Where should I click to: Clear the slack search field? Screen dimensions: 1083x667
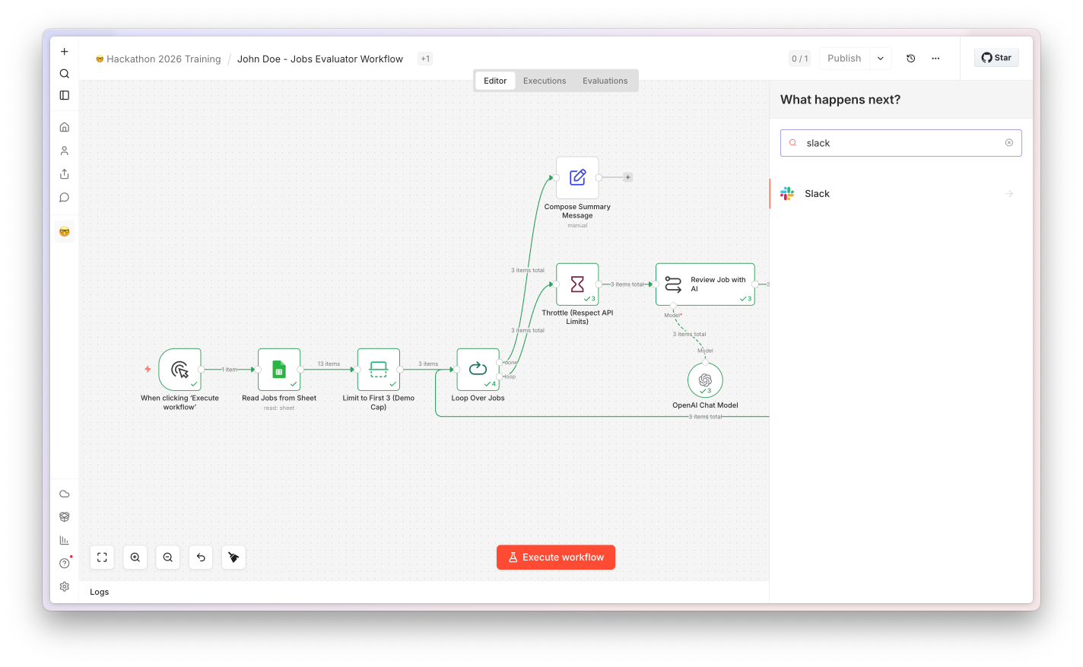click(1009, 143)
